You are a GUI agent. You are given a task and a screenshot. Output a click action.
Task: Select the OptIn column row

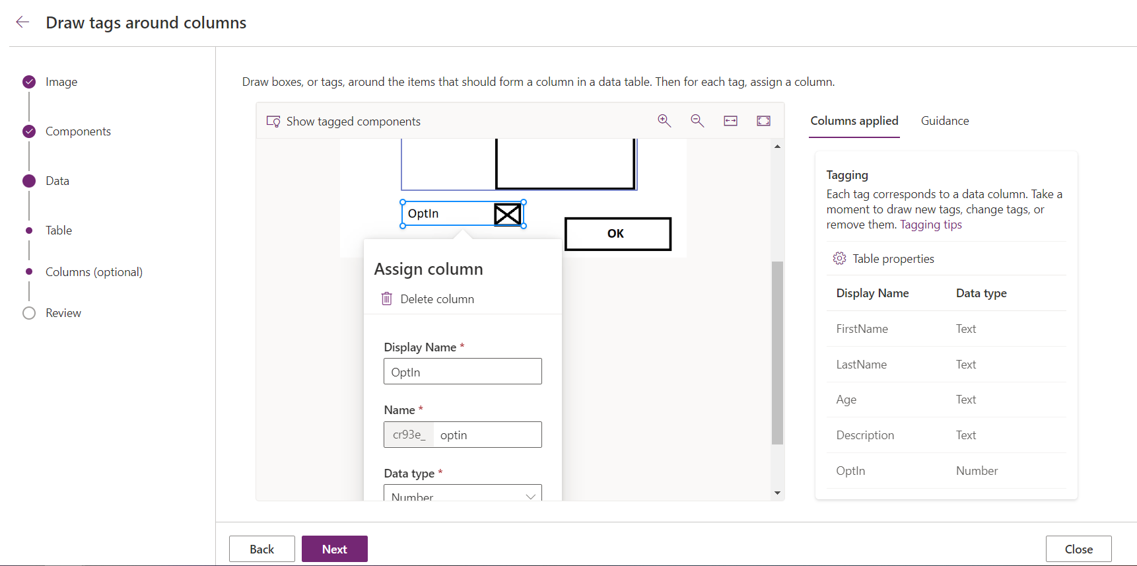[x=946, y=471]
